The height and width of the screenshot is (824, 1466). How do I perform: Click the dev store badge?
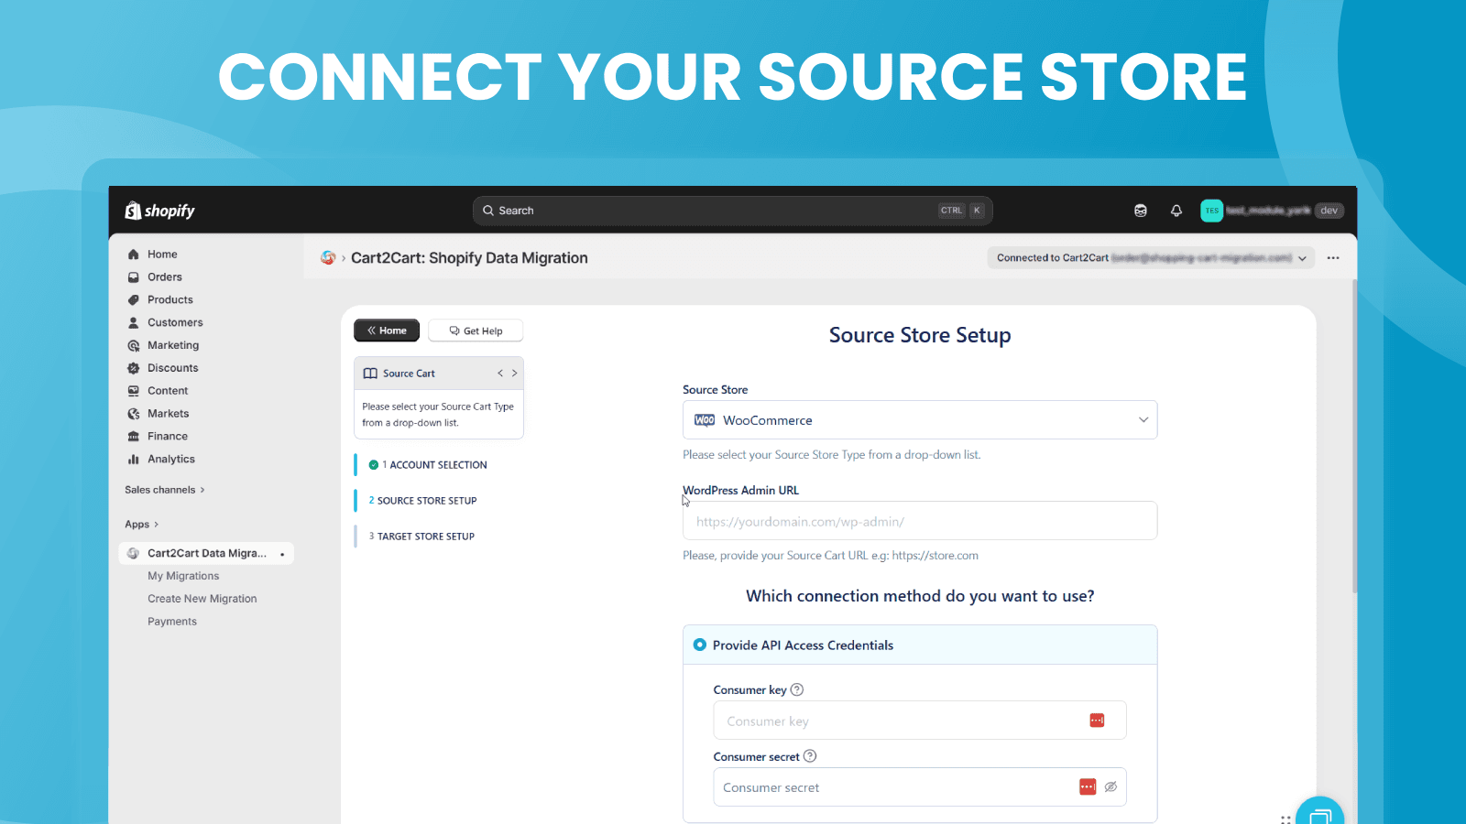click(x=1329, y=211)
